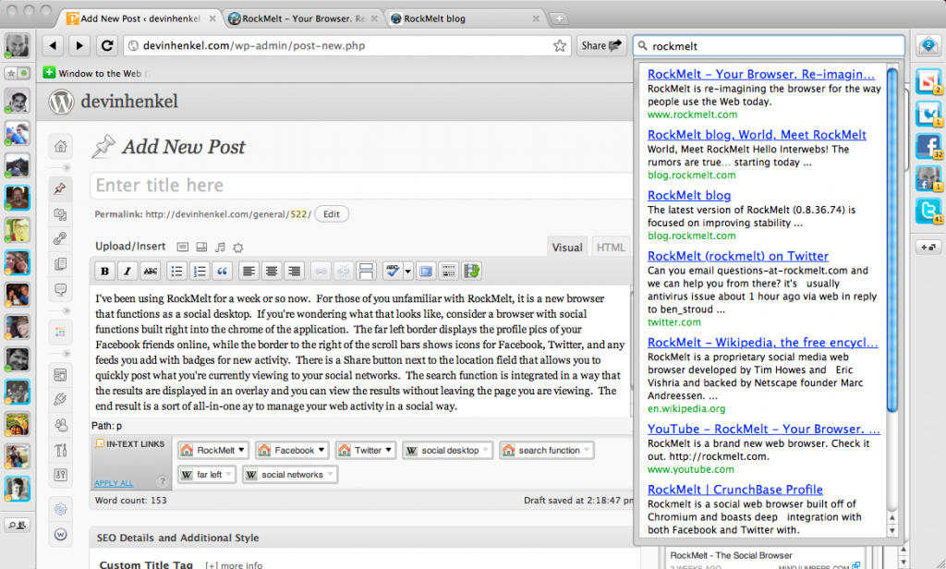The image size is (946, 569).
Task: Add an image via Upload/Insert
Action: [x=183, y=247]
